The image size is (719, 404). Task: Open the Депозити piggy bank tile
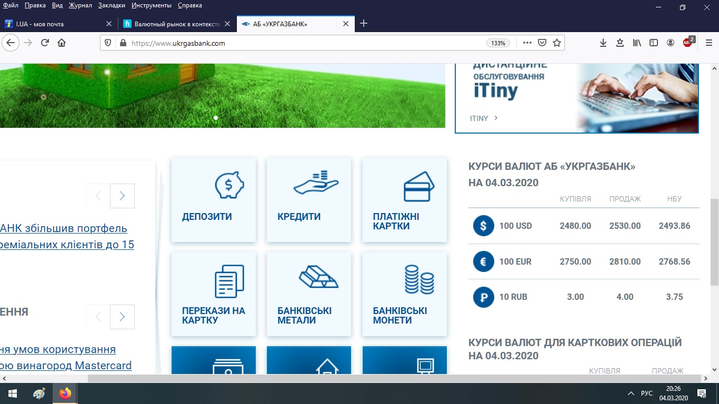[x=214, y=200]
